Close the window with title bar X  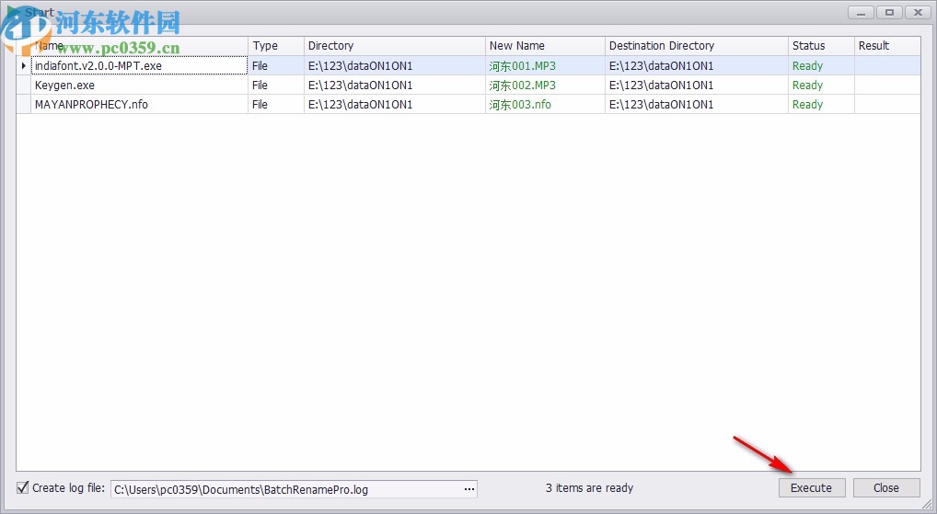point(918,13)
